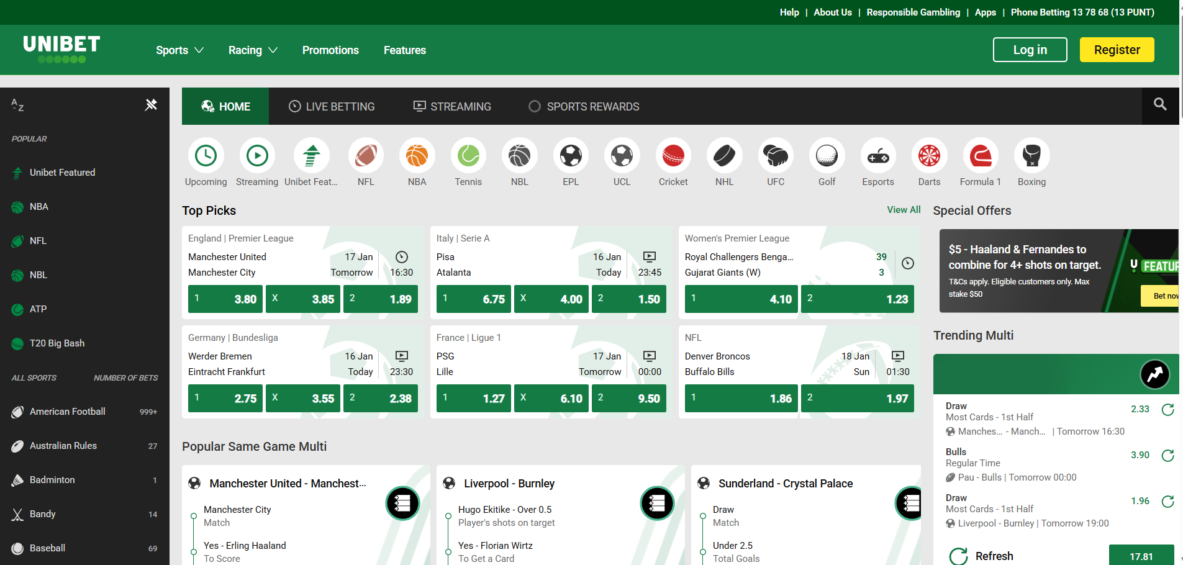Image resolution: width=1183 pixels, height=565 pixels.
Task: Switch to the HOME tab
Action: tap(225, 106)
